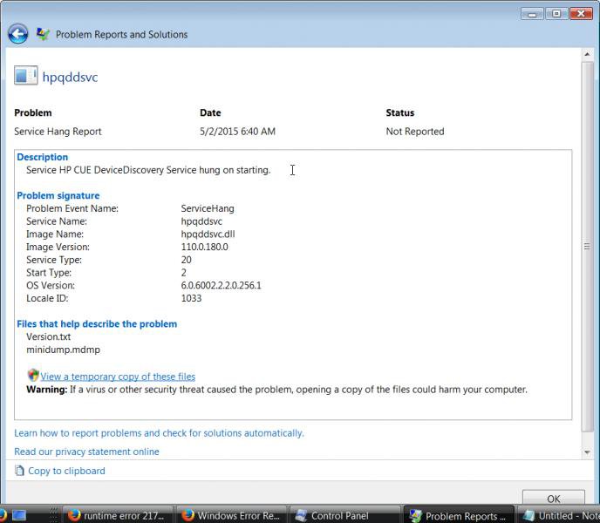This screenshot has width=600, height=523.
Task: Switch to Windows Error Re... Firefox taskbar window
Action: [232, 515]
